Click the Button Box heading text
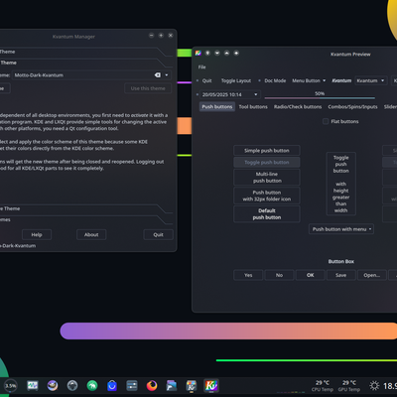The image size is (397, 397). [x=341, y=261]
